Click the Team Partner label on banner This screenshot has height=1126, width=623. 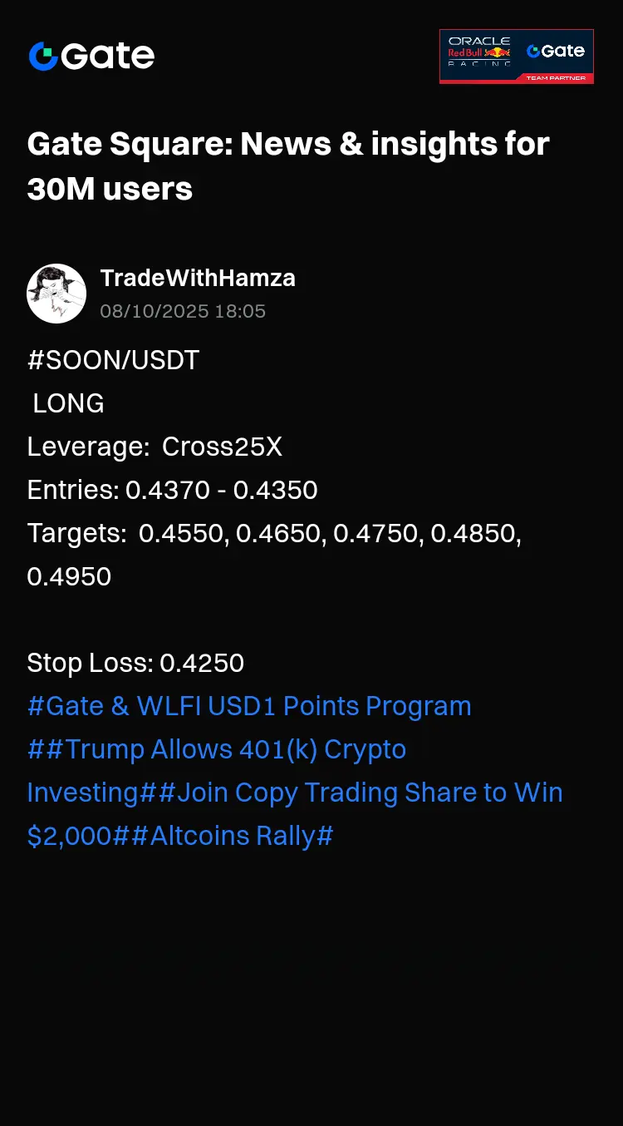[556, 78]
